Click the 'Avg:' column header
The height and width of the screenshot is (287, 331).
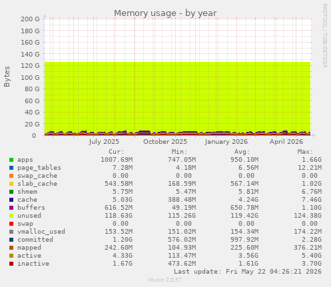pyautogui.click(x=242, y=152)
